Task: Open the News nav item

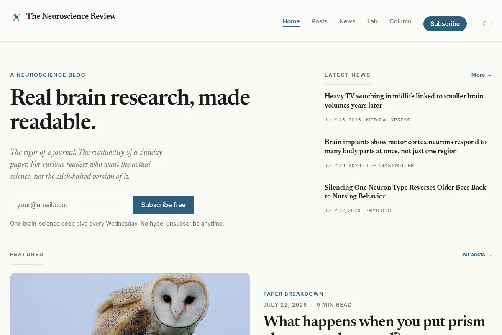Action: click(x=347, y=21)
